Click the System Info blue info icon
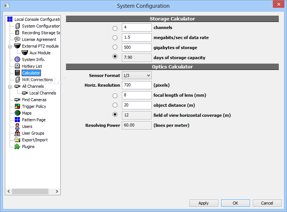 pos(17,60)
